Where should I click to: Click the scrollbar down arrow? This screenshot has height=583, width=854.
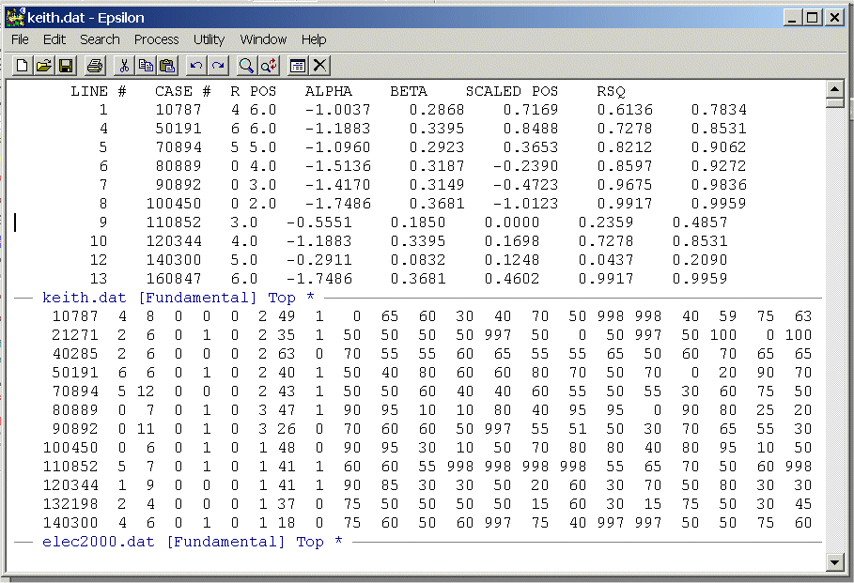tap(833, 561)
